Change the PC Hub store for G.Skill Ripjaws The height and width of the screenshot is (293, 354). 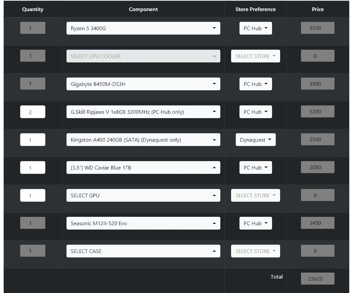(256, 112)
